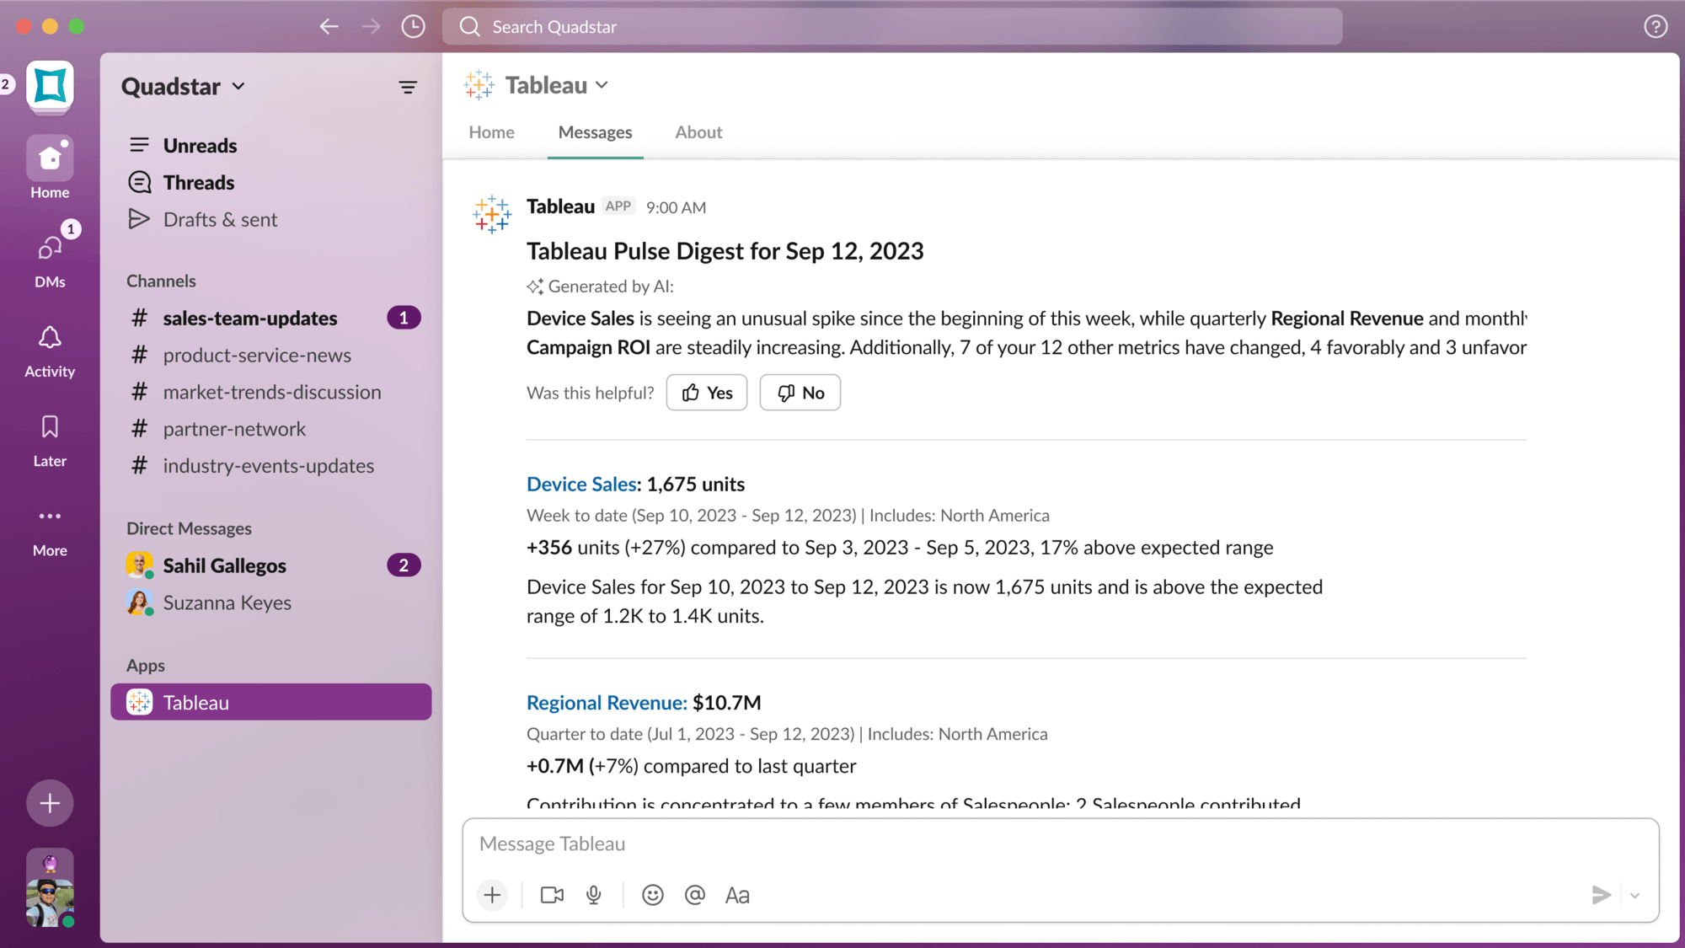Open the market-trends-discussion channel
Screen dimensions: 1685x948
(x=270, y=392)
